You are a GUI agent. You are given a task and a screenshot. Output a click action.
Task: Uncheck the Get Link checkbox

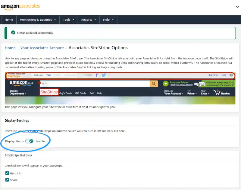(7, 173)
